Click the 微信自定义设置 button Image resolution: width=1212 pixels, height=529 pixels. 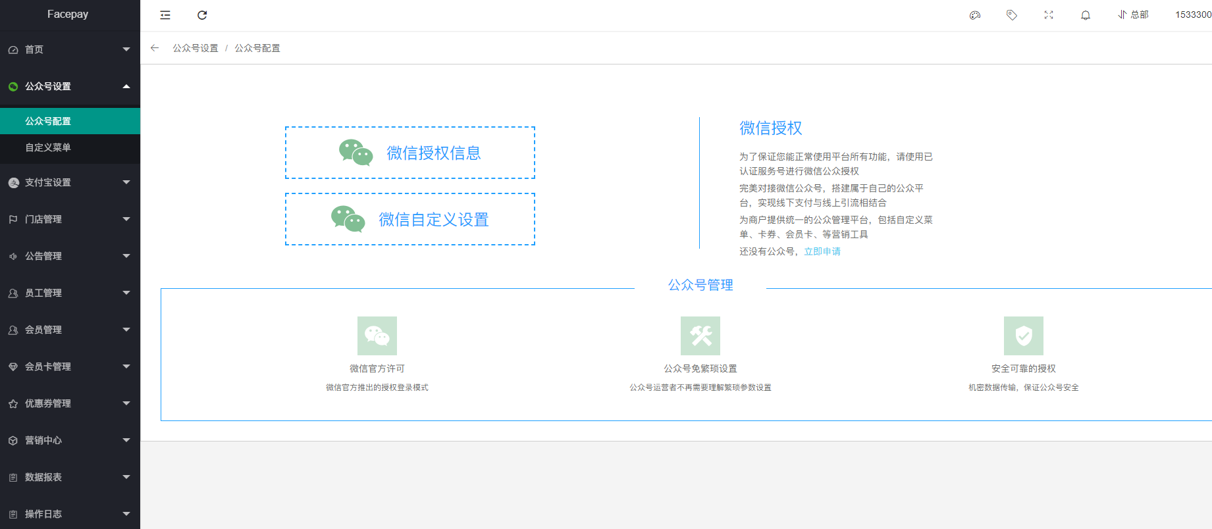(410, 219)
